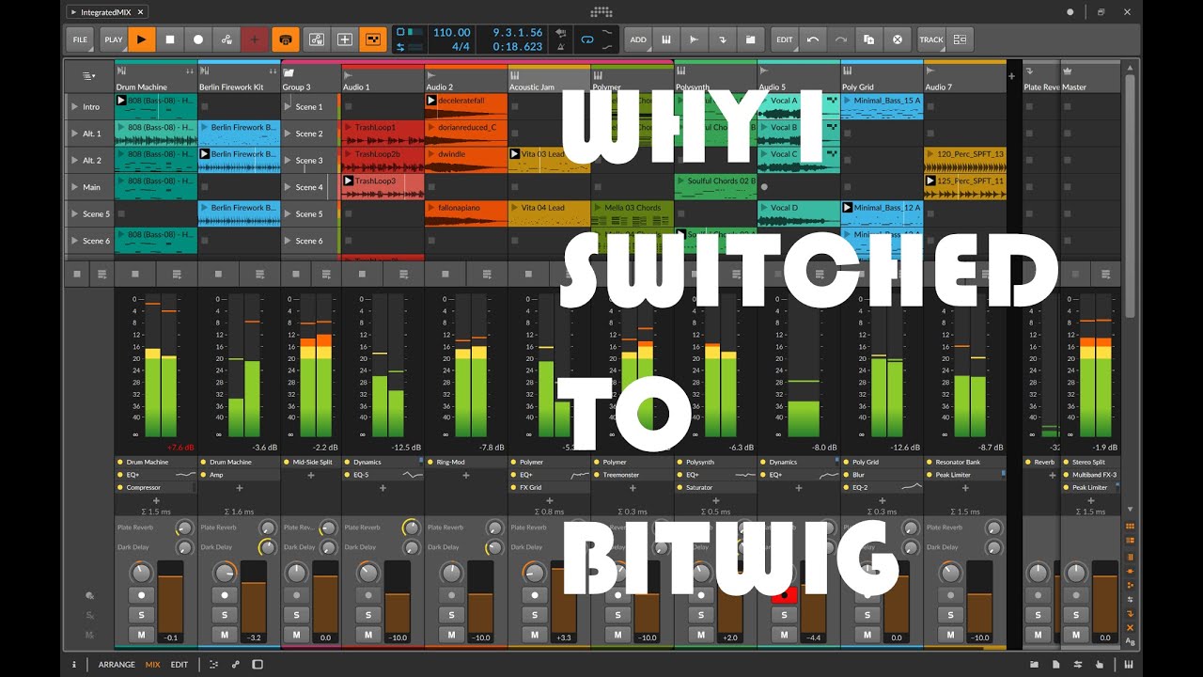Toggle the A/B crossfader view icon

pyautogui.click(x=1130, y=641)
